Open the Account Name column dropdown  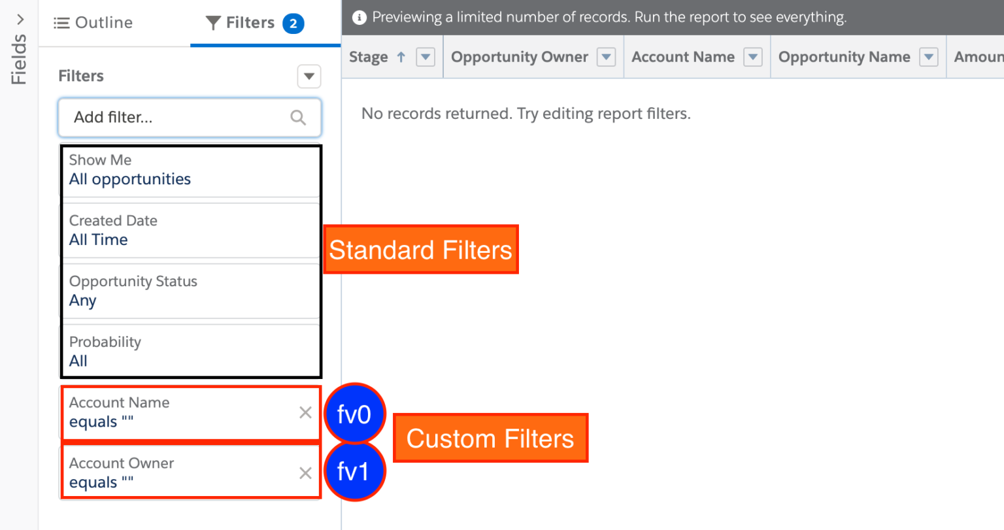[x=754, y=57]
